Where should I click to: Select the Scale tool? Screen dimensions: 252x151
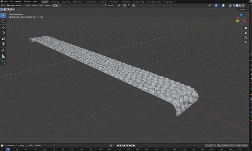coord(3,39)
